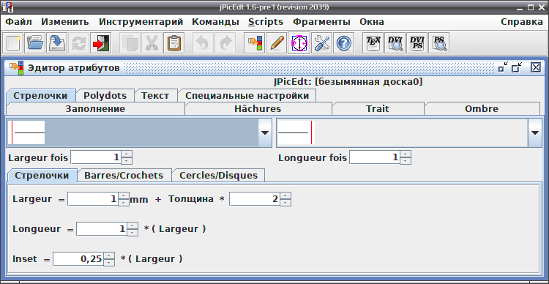Click the grayed-out copy icon

click(130, 43)
